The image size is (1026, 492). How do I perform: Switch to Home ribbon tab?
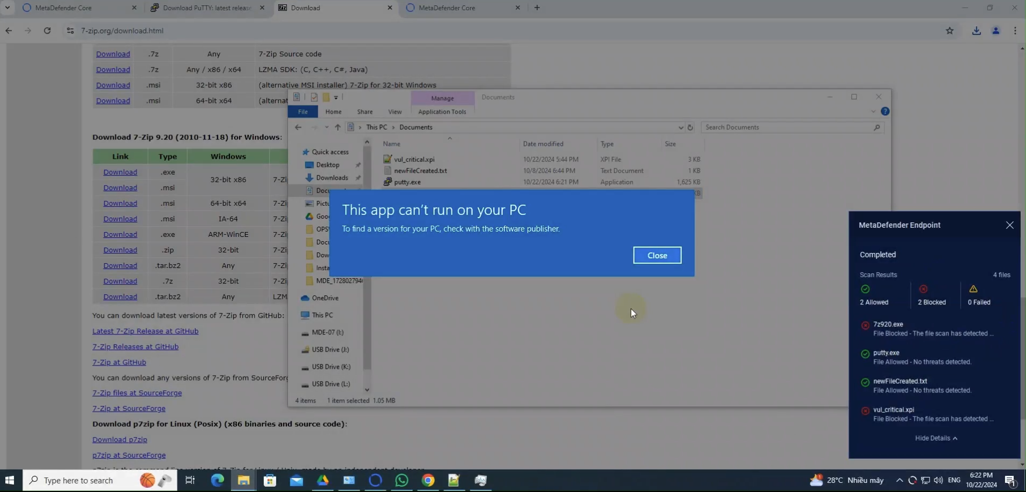coord(333,111)
